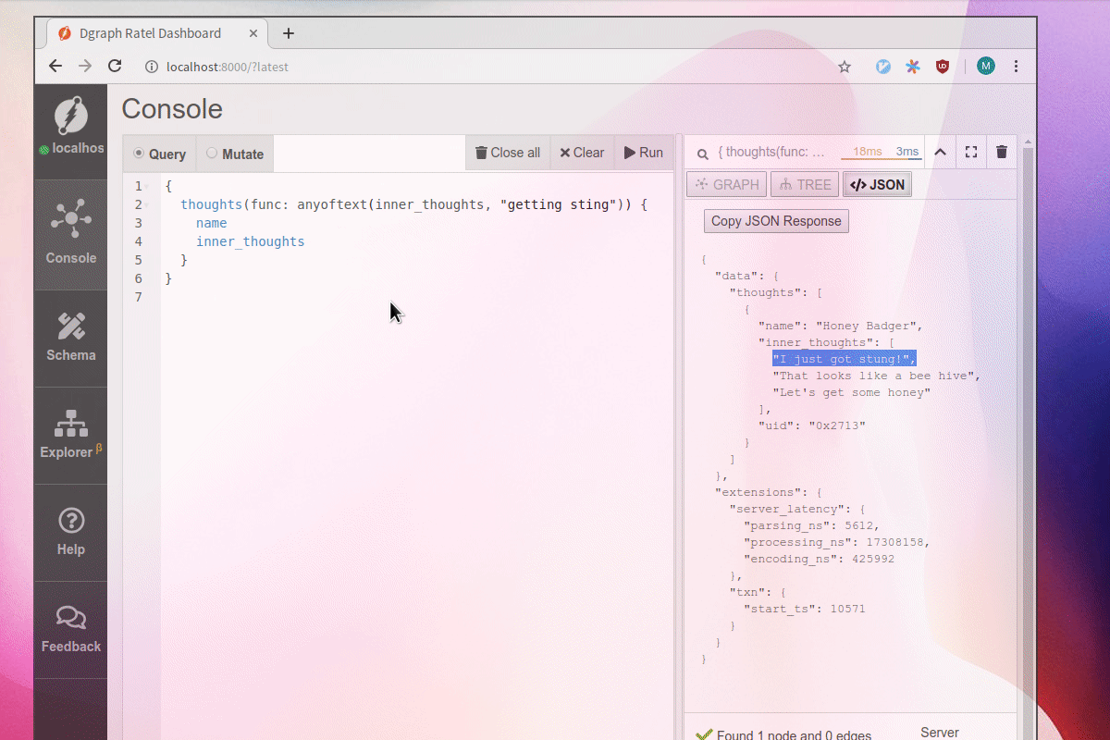1110x740 pixels.
Task: Click "Found 1 node and 0 edges" status
Action: pyautogui.click(x=794, y=735)
